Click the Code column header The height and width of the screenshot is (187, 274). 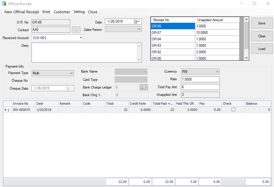pyautogui.click(x=93, y=103)
